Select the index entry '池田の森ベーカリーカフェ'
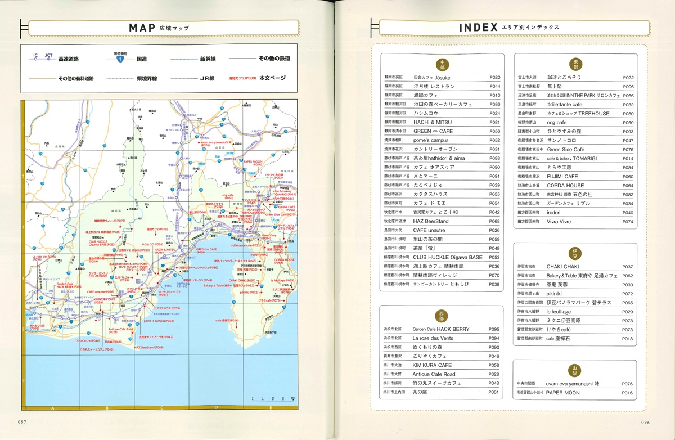Image resolution: width=675 pixels, height=440 pixels. point(442,104)
